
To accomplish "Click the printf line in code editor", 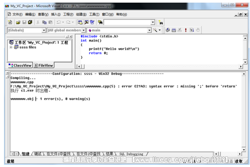I will coord(114,49).
